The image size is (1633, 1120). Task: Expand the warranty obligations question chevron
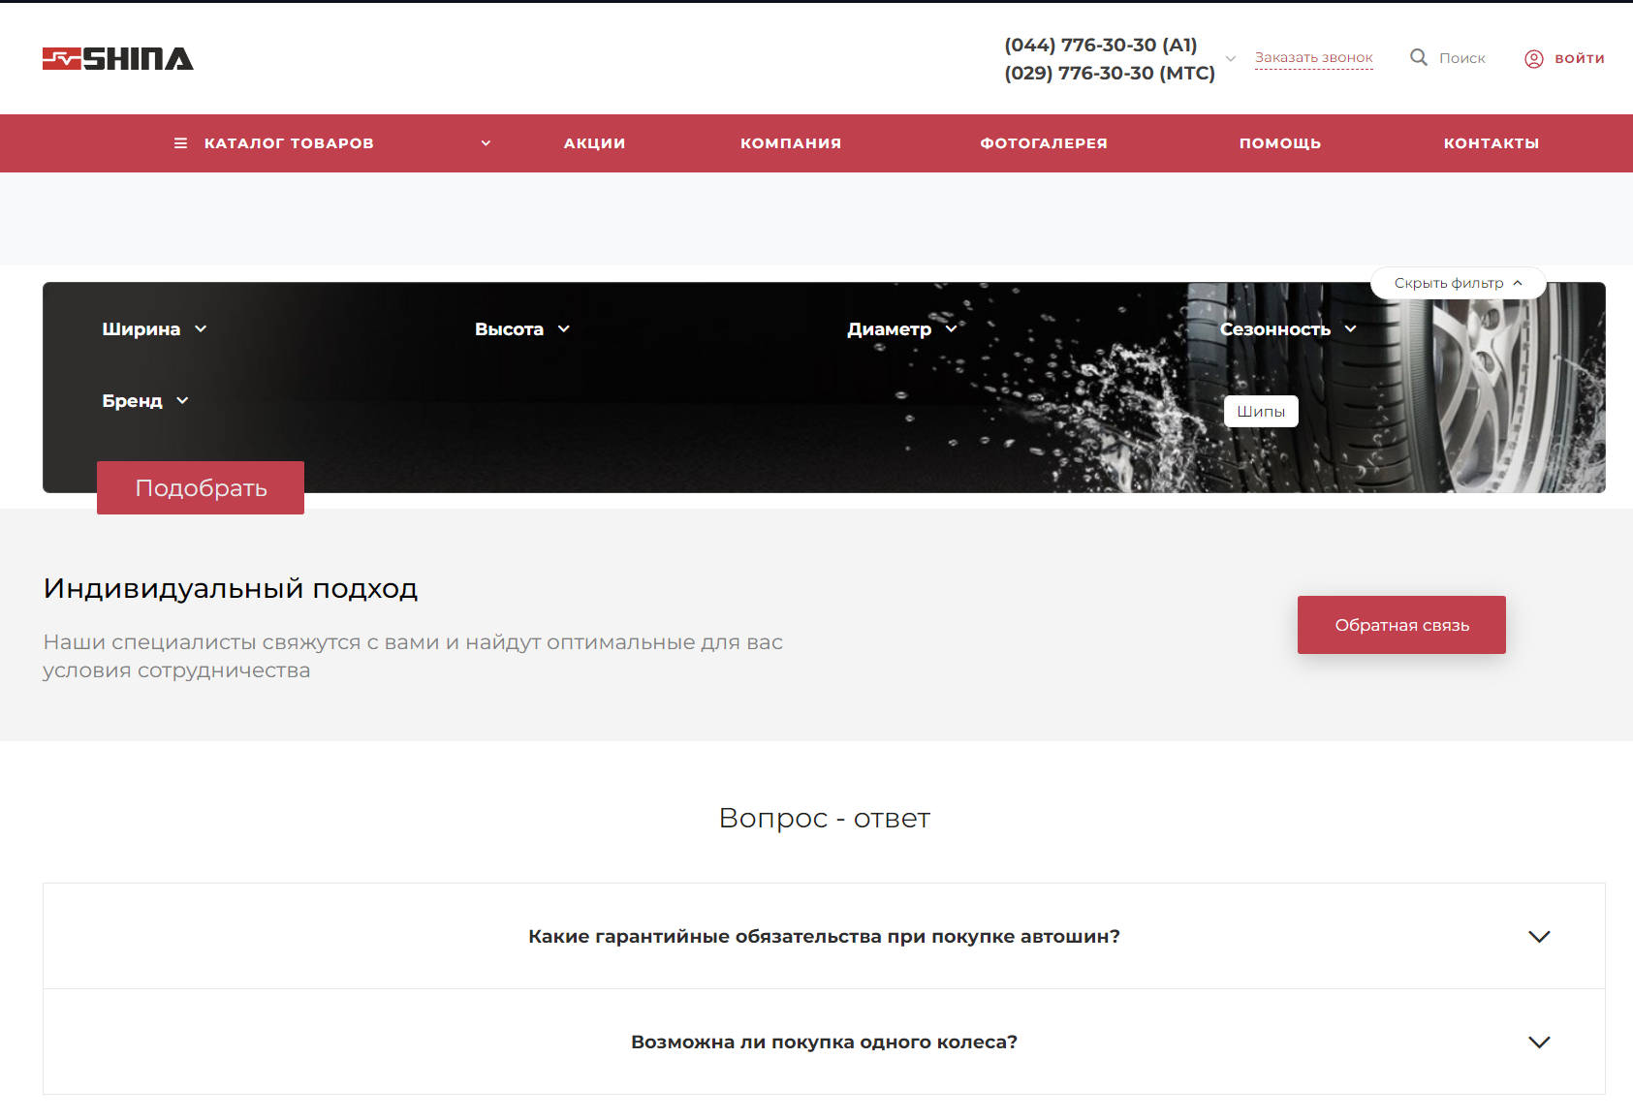point(1539,937)
